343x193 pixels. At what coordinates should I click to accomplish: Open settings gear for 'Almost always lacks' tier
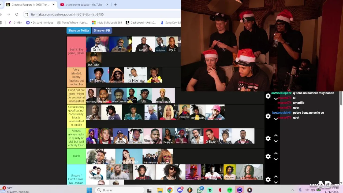(x=268, y=138)
